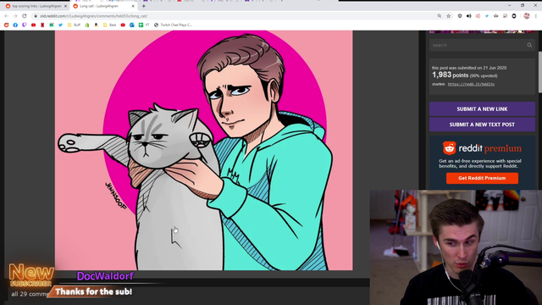Click the Long cat artwork image

[x=203, y=150]
